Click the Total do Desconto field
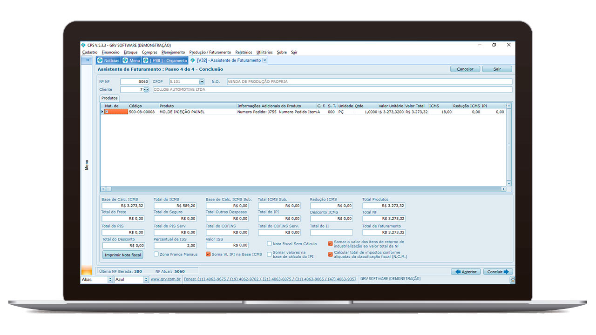The image size is (596, 335). pyautogui.click(x=123, y=246)
